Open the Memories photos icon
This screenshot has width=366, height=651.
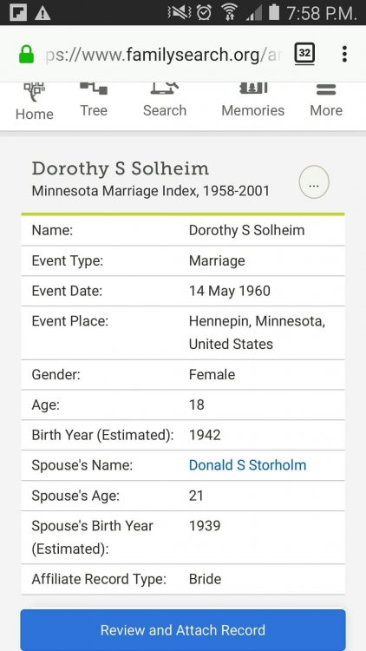pos(253,88)
